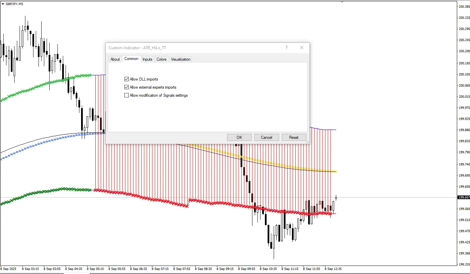The height and width of the screenshot is (274, 470).
Task: Click the dialog title Custom Indicator - ATR_HiLo_TT
Action: click(x=137, y=48)
